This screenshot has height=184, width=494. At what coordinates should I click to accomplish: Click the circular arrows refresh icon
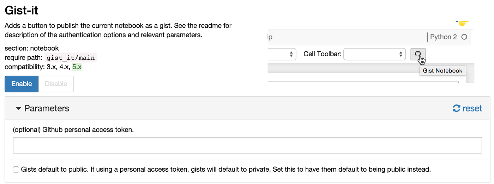click(457, 108)
